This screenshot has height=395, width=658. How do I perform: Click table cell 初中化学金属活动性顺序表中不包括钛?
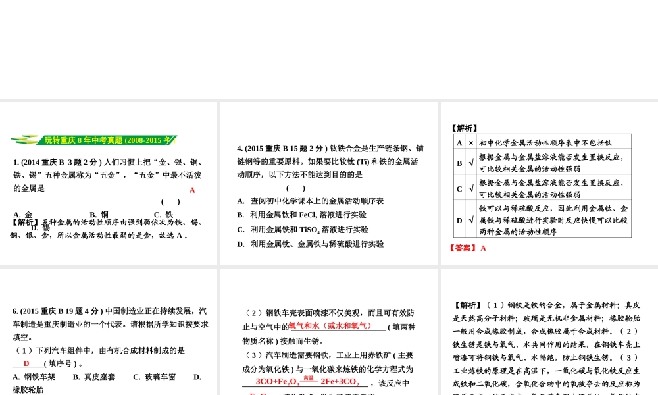545,143
